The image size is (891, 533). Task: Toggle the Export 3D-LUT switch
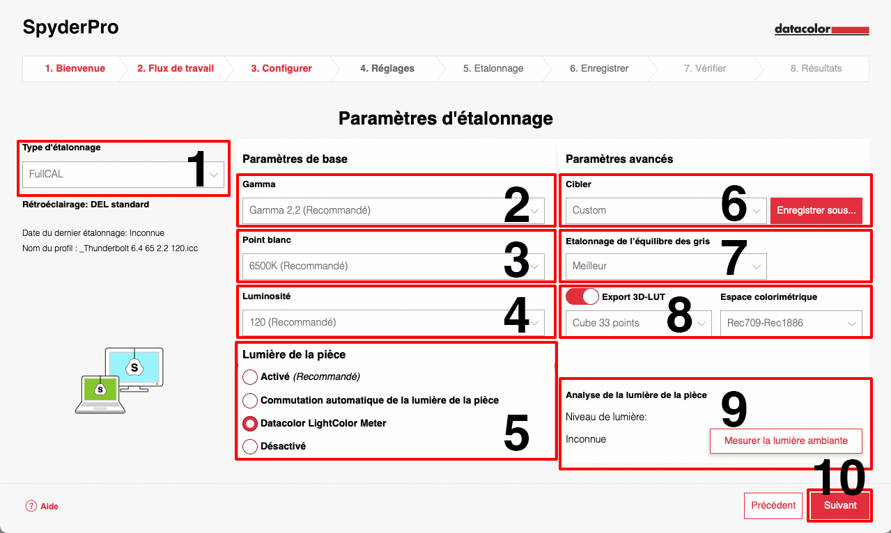point(582,297)
